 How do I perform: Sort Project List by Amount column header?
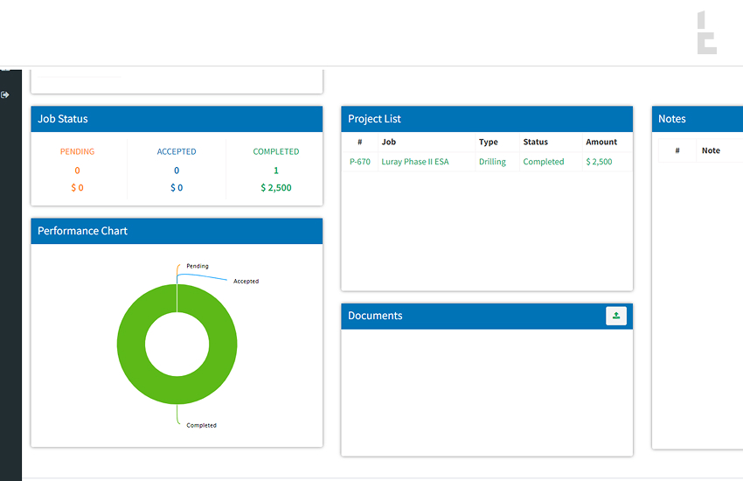pos(601,142)
